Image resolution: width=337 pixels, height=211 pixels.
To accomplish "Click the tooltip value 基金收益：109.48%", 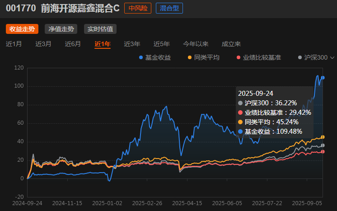I will pos(270,131).
